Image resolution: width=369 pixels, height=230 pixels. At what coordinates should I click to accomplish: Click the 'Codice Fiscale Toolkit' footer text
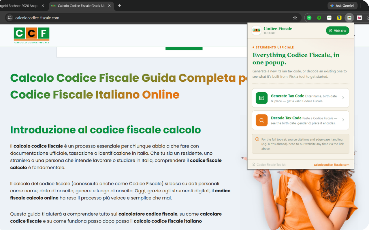coord(271,165)
